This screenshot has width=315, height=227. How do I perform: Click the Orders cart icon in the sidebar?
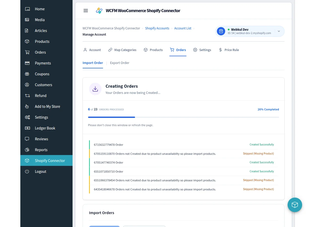point(27,52)
